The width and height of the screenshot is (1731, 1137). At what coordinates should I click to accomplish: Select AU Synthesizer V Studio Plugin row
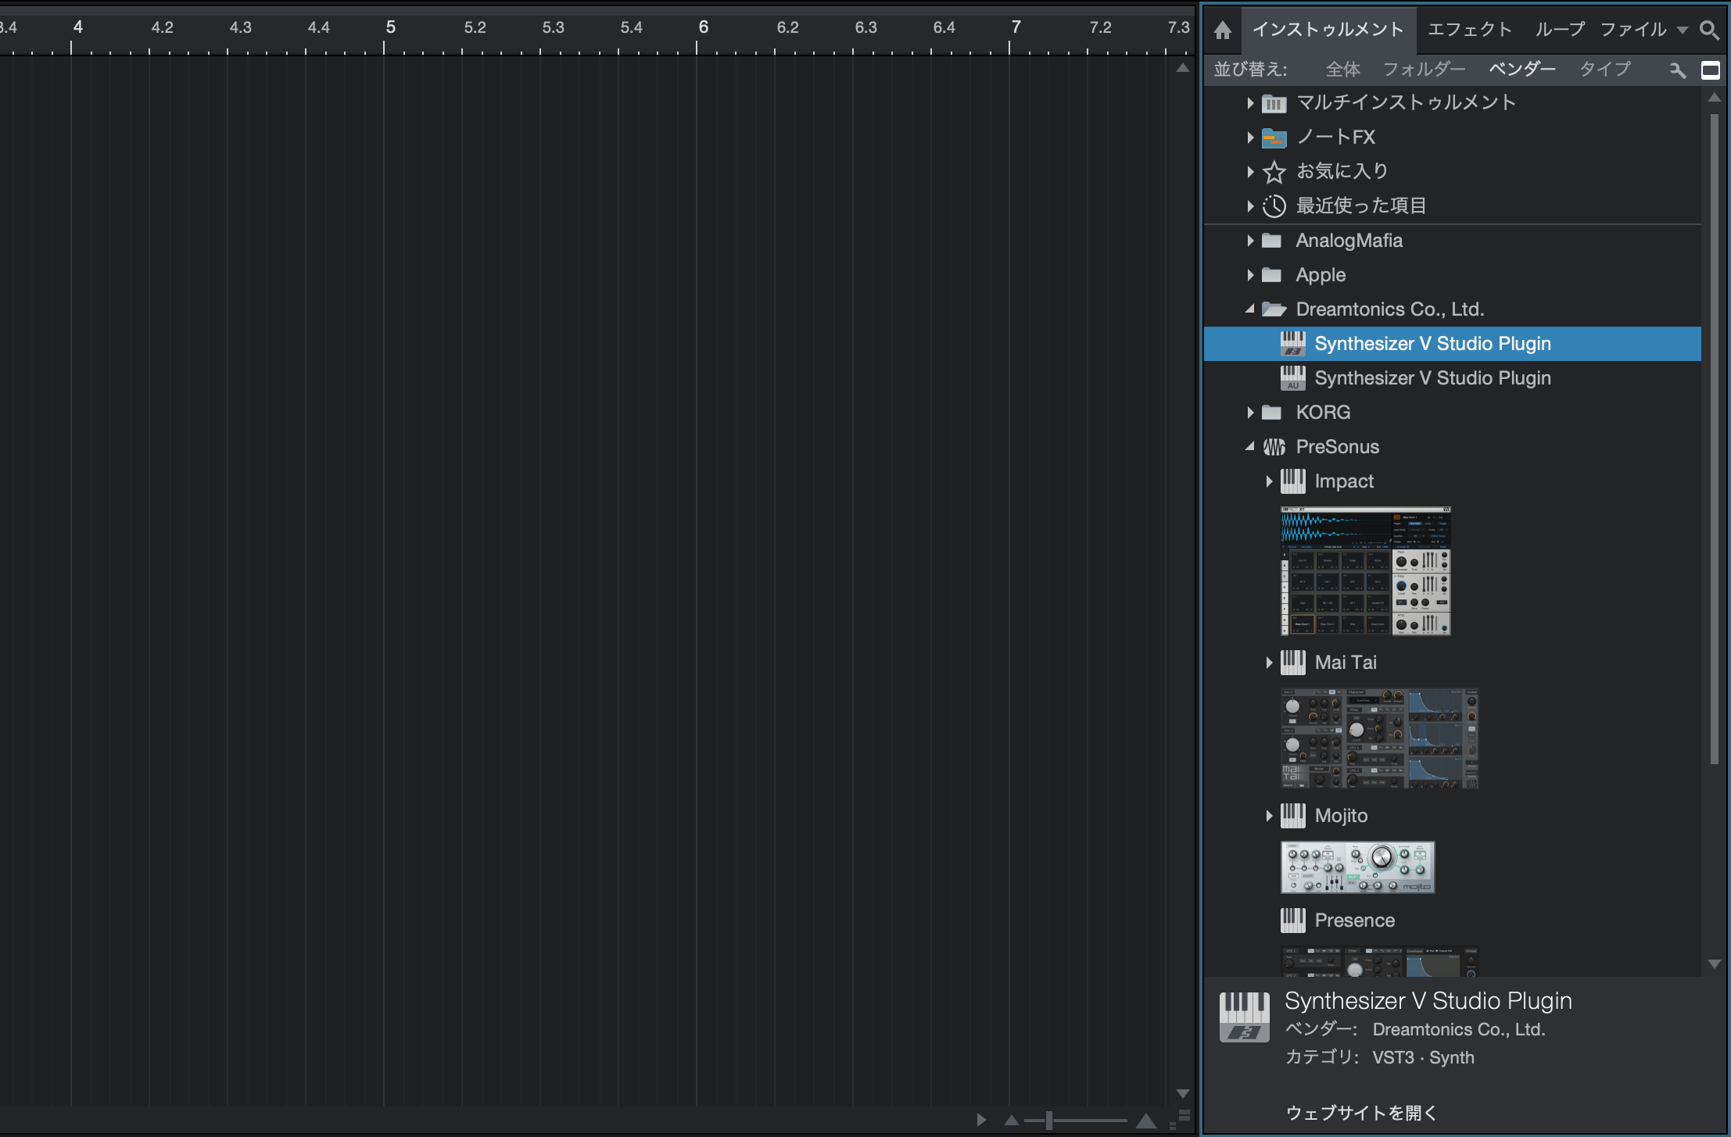point(1452,378)
